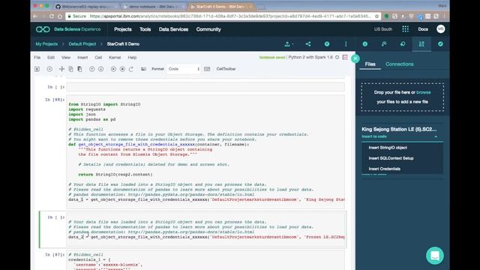This screenshot has height=270, width=480.
Task: Paste cell below
Action: coord(79,69)
